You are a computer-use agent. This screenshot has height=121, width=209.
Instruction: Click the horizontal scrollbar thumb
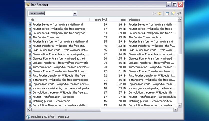66,110
